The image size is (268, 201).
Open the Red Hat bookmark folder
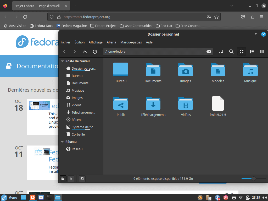click(x=164, y=26)
